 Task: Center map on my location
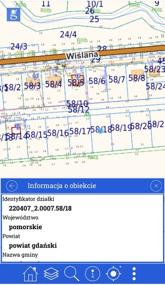point(114,274)
